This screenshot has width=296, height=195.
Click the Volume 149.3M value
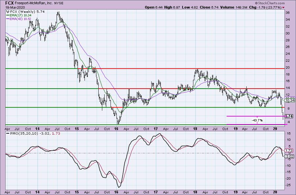coord(234,7)
